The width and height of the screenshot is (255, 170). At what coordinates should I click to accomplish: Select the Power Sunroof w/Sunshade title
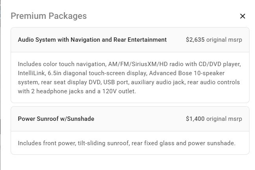pyautogui.click(x=56, y=119)
